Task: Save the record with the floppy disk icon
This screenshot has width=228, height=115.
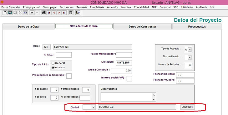Action: pos(10,13)
